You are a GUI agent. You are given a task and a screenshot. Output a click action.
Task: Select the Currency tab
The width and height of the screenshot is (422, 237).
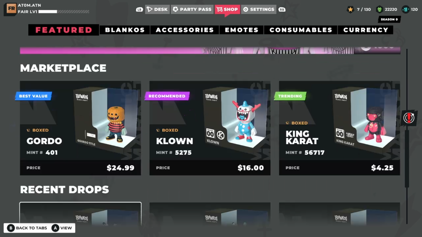click(x=366, y=30)
